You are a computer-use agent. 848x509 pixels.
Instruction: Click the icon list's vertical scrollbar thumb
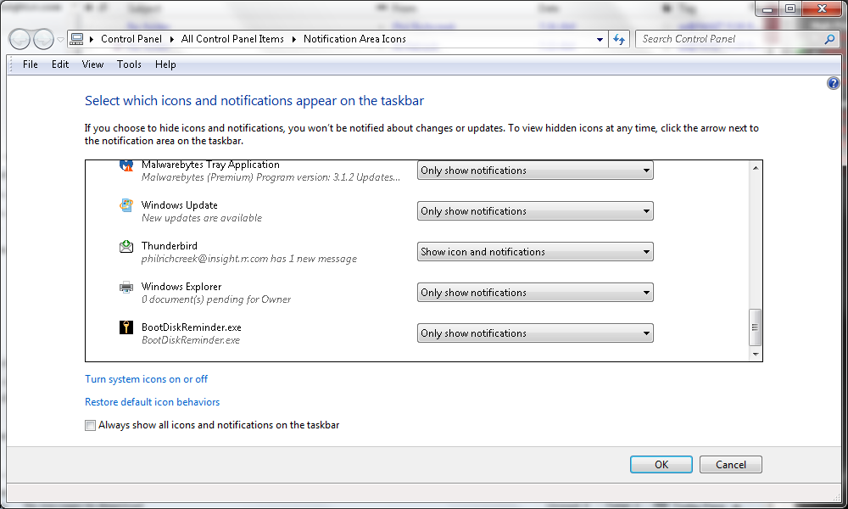756,327
